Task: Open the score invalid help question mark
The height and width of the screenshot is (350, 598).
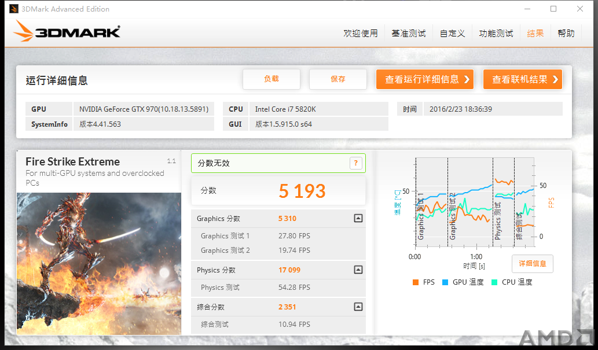Action: 355,163
